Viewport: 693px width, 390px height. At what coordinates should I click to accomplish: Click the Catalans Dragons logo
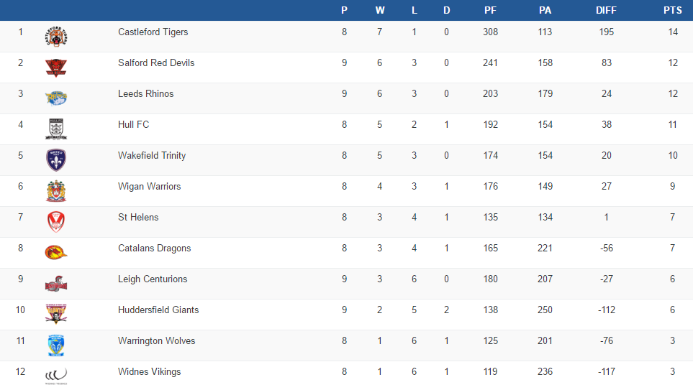[56, 253]
